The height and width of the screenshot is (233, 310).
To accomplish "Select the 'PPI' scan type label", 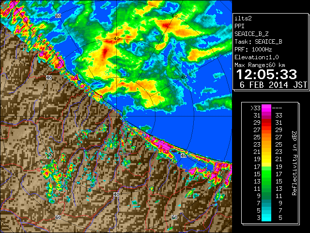I will click(x=239, y=26).
